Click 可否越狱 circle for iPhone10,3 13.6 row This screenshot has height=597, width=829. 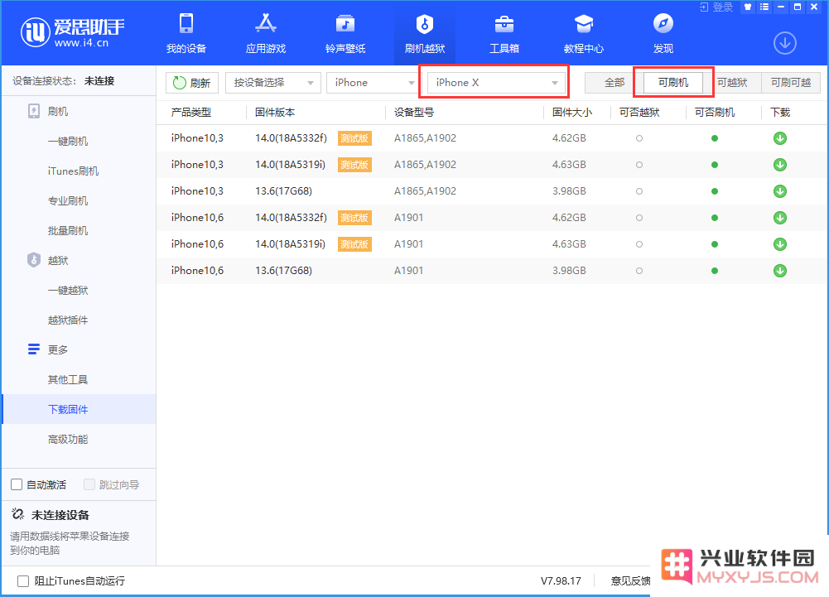point(639,191)
